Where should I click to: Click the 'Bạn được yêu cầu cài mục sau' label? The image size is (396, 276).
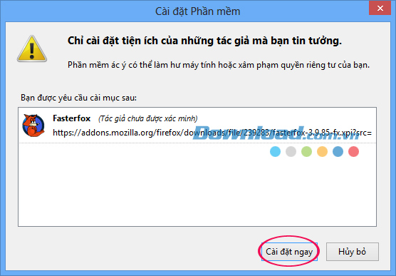(78, 98)
